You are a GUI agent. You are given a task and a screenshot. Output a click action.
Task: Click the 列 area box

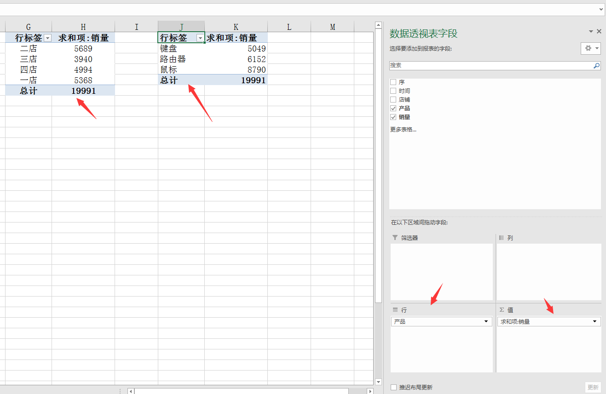tap(549, 272)
